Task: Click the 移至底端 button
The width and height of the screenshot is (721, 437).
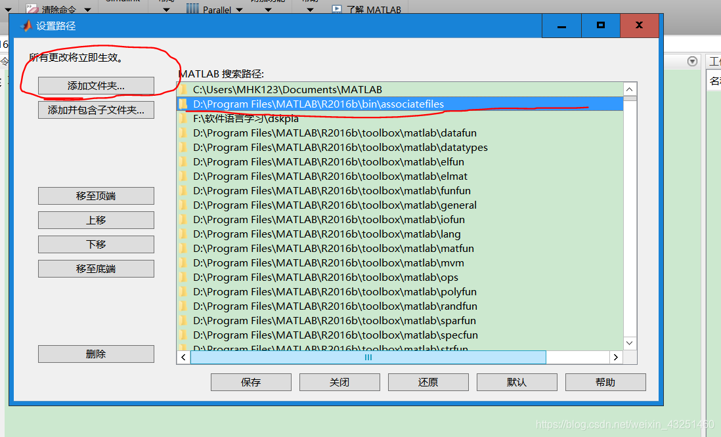Action: (96, 269)
